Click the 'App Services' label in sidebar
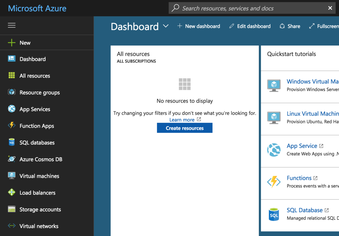 tap(35, 109)
